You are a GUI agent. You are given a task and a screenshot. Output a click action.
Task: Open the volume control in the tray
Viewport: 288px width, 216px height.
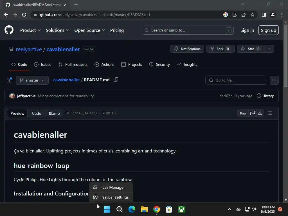[254, 209]
